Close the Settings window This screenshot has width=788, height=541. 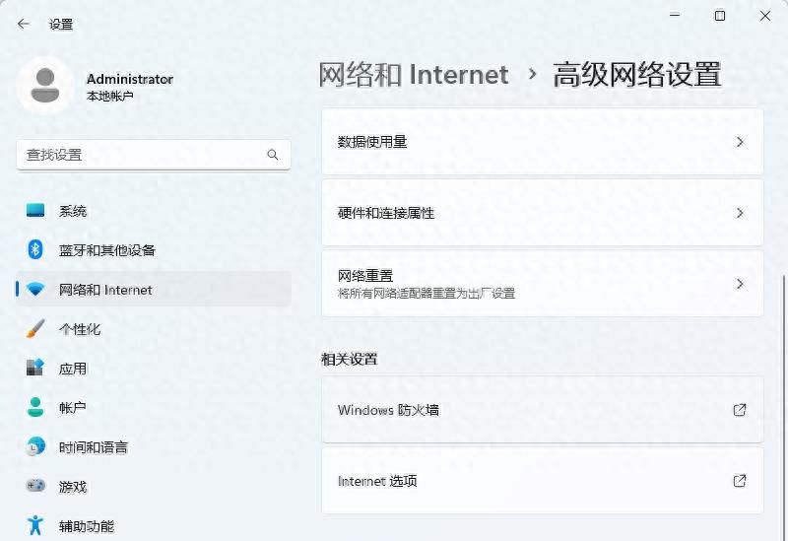coord(765,16)
